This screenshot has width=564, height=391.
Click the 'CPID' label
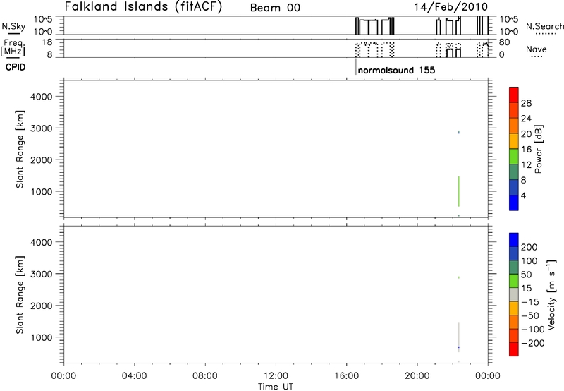(16, 67)
